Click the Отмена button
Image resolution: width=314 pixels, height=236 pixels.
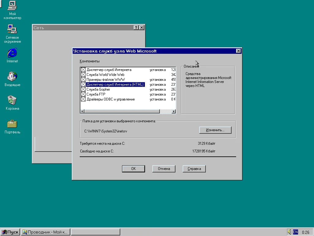(x=164, y=169)
